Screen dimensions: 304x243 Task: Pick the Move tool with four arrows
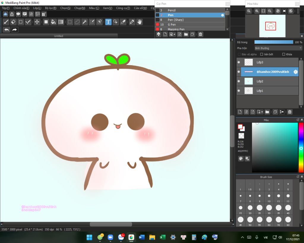coord(37,22)
